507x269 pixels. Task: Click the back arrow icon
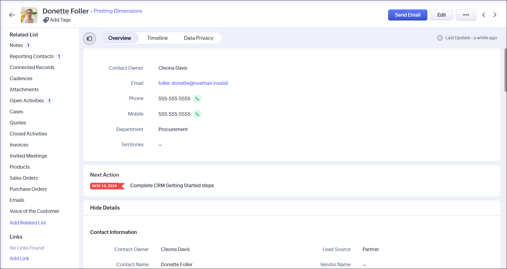coord(12,15)
